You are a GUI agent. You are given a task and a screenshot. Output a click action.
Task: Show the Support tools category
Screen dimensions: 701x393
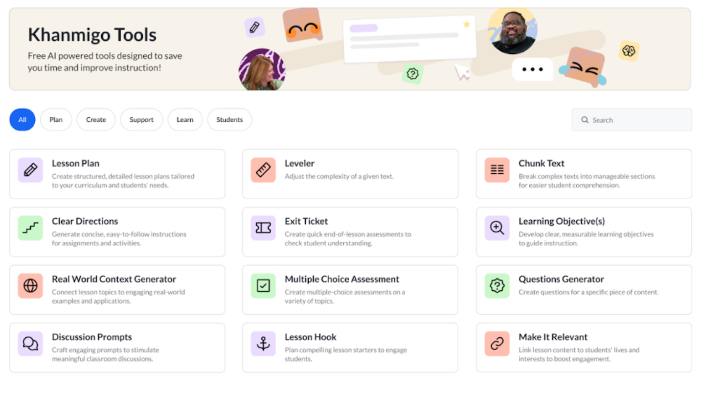tap(141, 119)
